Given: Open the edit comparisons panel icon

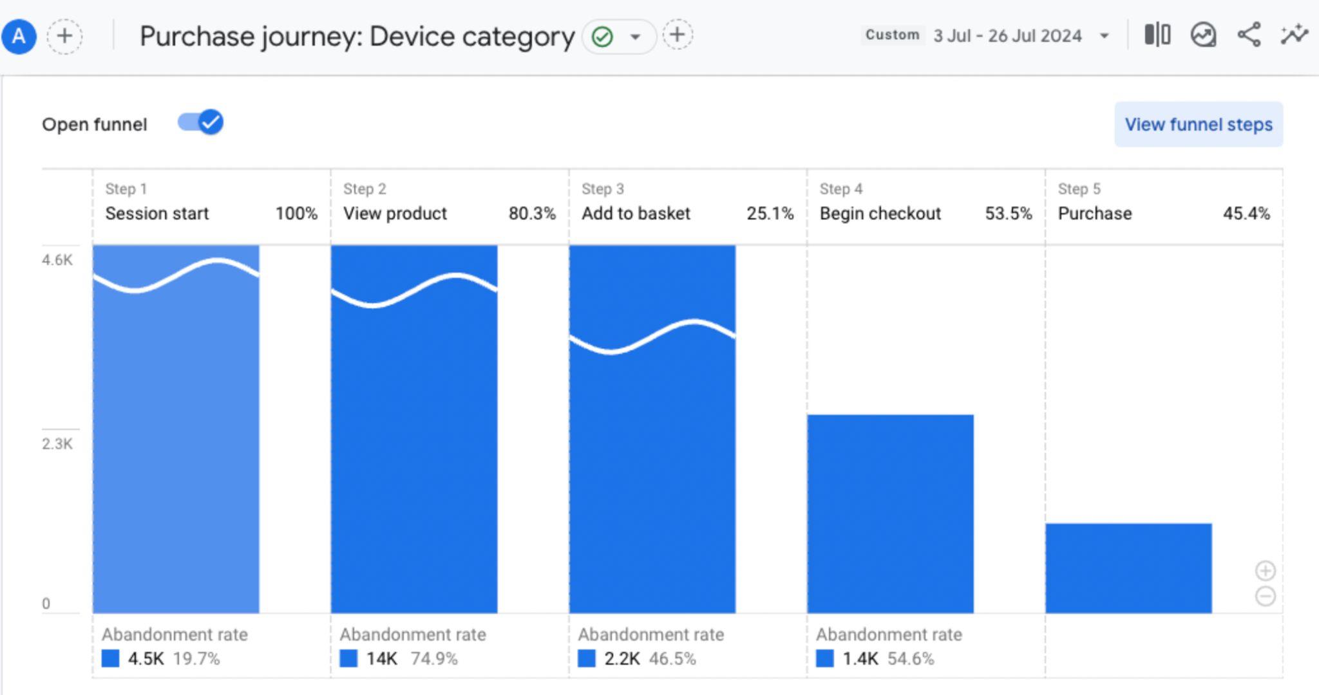Looking at the screenshot, I should pyautogui.click(x=1157, y=35).
